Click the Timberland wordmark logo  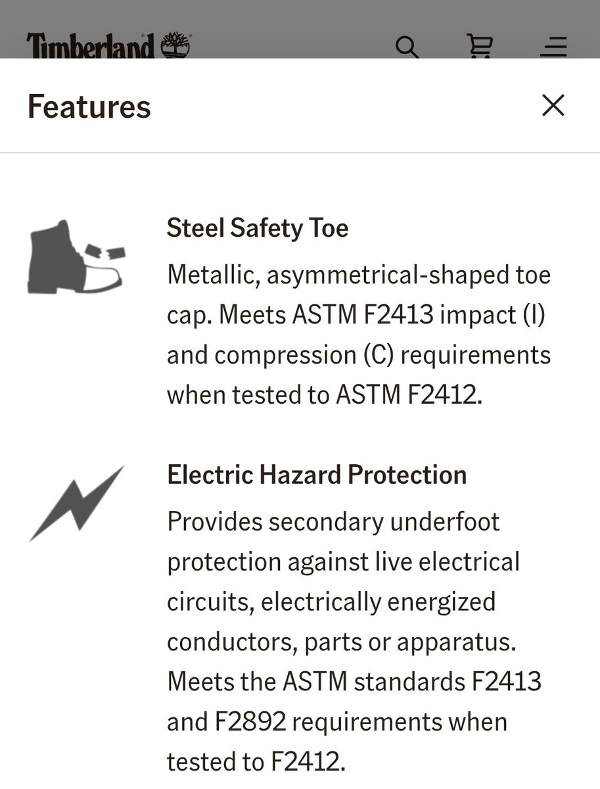point(91,47)
